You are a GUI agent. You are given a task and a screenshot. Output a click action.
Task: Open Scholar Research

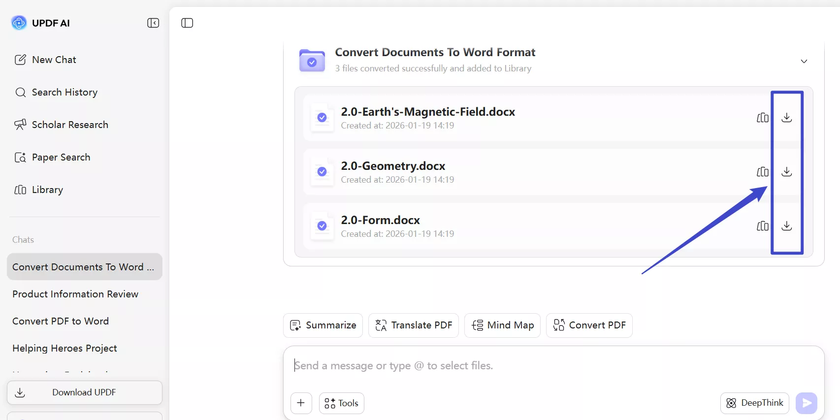tap(61, 125)
